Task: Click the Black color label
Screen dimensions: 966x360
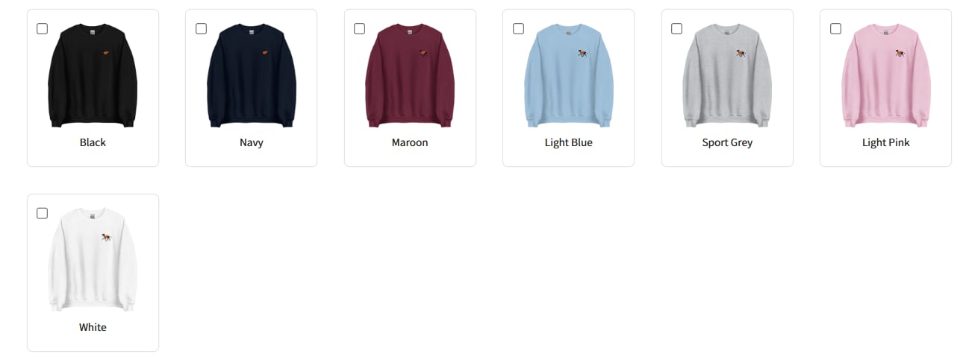Action: pyautogui.click(x=93, y=142)
